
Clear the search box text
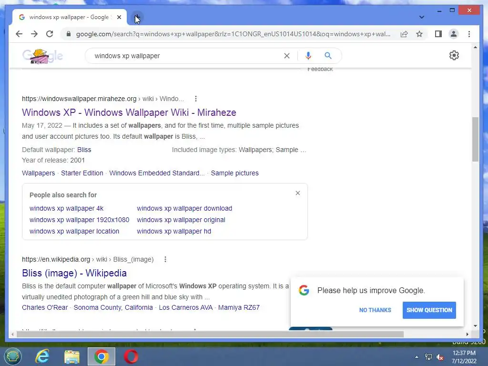286,56
